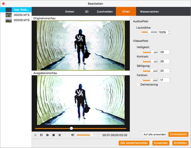The height and width of the screenshot is (148, 191).
Task: Open the Wasserzeichen tab
Action: [x=149, y=11]
